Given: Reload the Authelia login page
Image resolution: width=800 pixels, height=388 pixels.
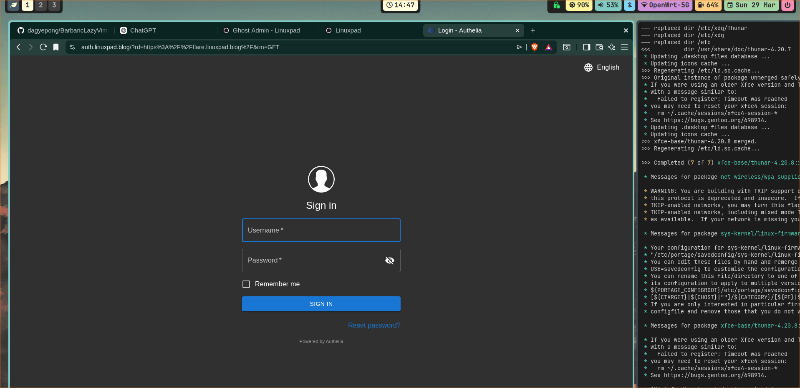Looking at the screenshot, I should [43, 47].
